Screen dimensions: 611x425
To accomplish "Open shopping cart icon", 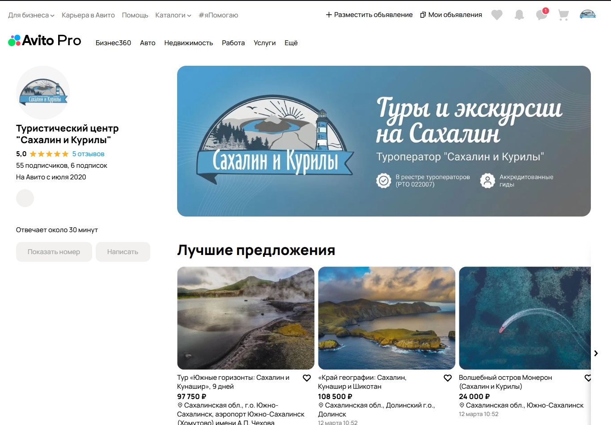I will pyautogui.click(x=563, y=15).
